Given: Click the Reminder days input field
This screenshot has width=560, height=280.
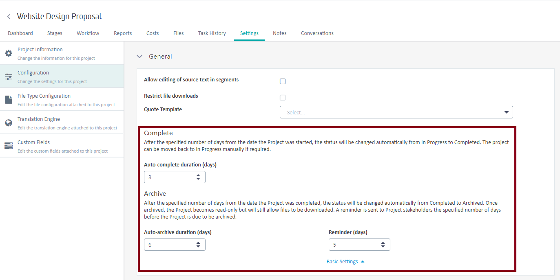Looking at the screenshot, I should coord(359,245).
